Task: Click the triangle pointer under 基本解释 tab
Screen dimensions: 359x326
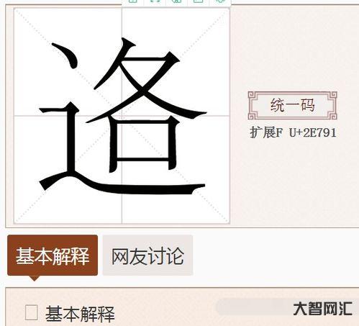Action: pyautogui.click(x=35, y=279)
